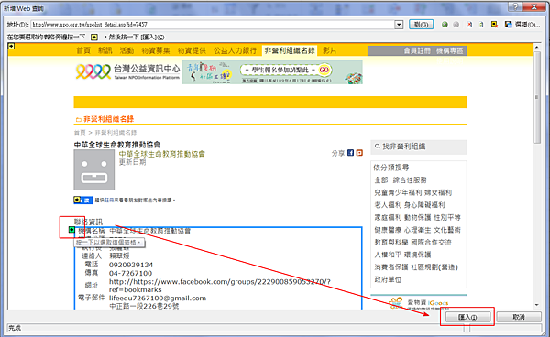
Task: Click the 機構專區 link
Action: tap(450, 51)
